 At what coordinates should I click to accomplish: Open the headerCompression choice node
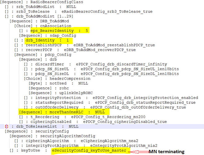tap(57, 79)
